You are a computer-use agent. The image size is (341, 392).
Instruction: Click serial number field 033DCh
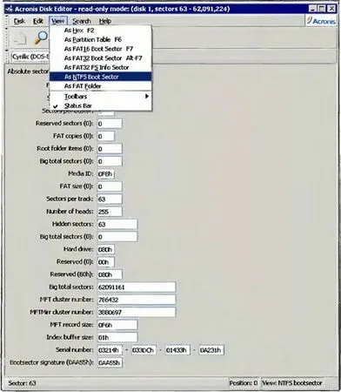click(x=144, y=350)
